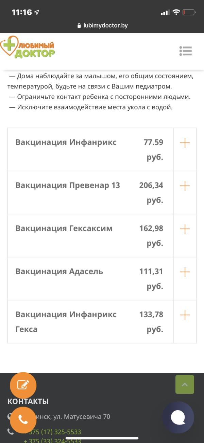Tap the 11:16 clock in status bar
204x443 pixels.
point(22,12)
